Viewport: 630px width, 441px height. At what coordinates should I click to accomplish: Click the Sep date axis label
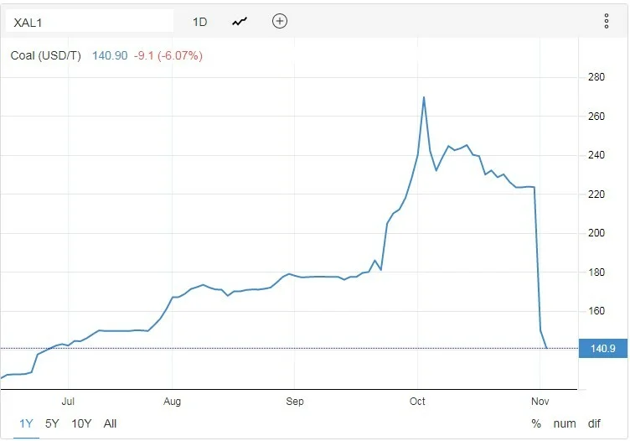click(295, 402)
